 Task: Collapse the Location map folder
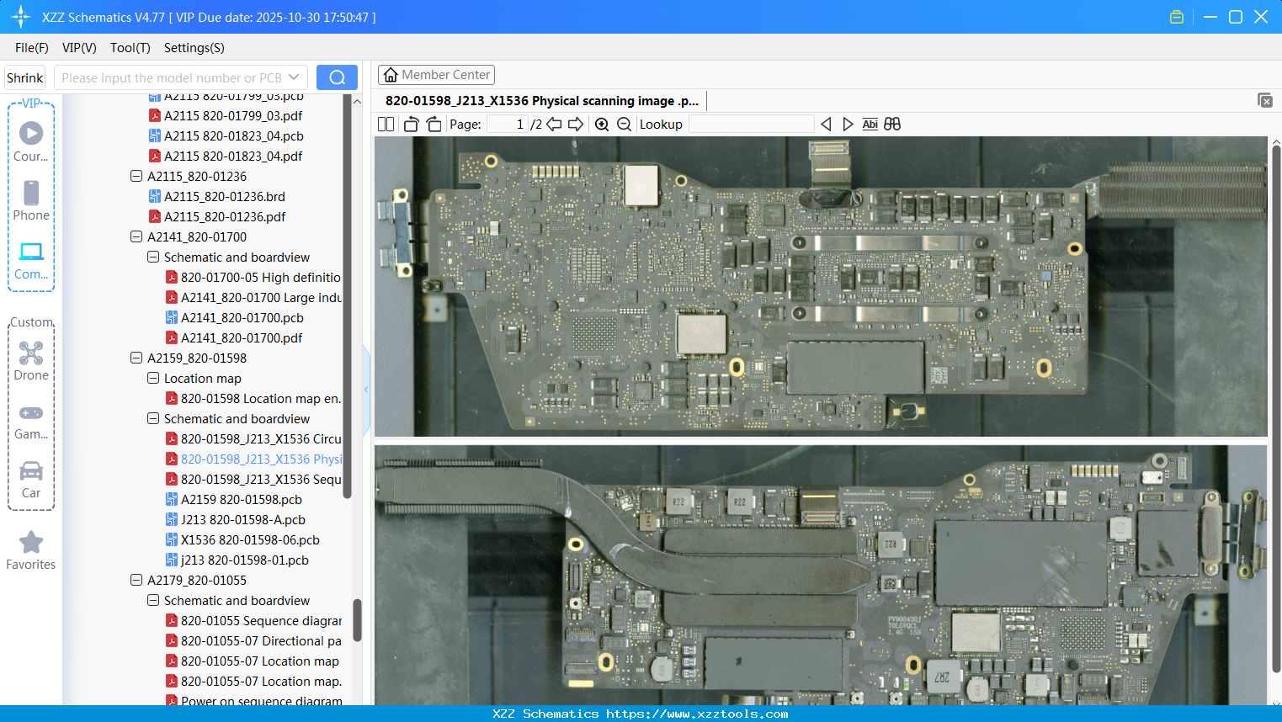click(153, 378)
